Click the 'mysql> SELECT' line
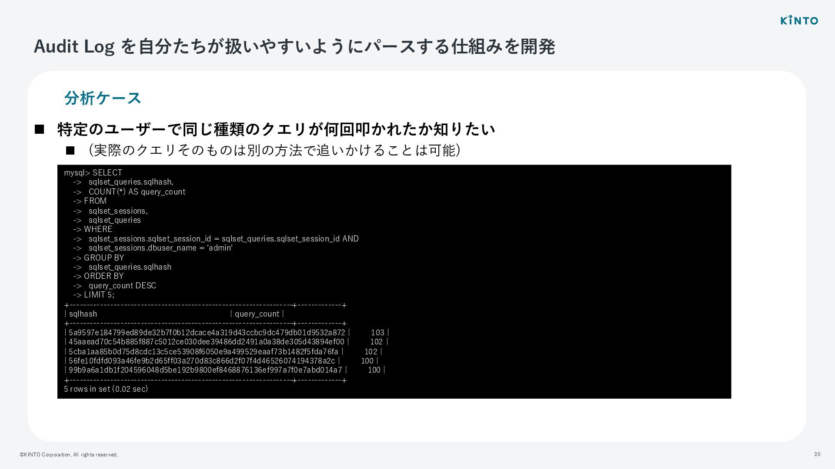The image size is (835, 469). pyautogui.click(x=93, y=172)
